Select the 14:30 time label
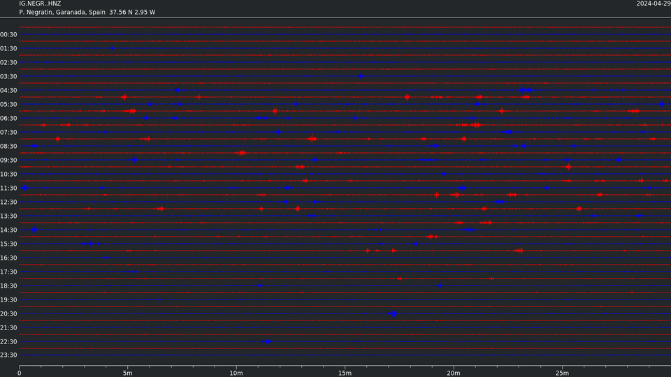The height and width of the screenshot is (377, 671). (x=8, y=230)
